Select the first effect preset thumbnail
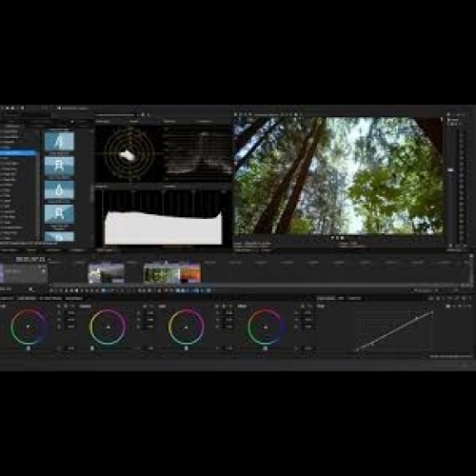Viewport: 476px width, 476px height. [59, 141]
